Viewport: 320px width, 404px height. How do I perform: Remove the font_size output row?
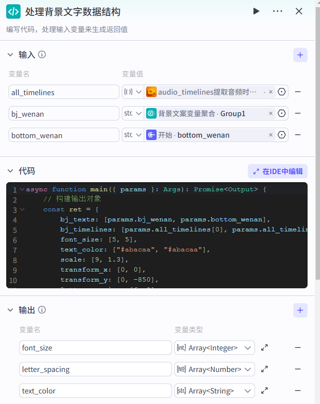click(298, 348)
